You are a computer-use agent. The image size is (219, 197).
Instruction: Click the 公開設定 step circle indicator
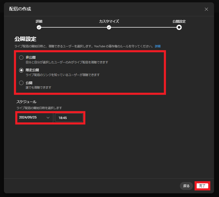coord(179,27)
